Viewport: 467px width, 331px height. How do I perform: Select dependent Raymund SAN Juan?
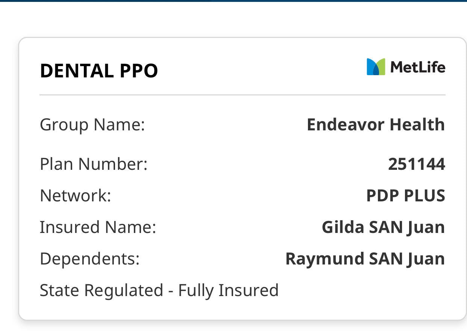pyautogui.click(x=365, y=259)
